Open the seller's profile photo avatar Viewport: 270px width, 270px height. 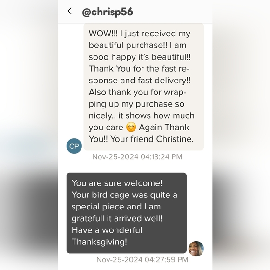click(196, 249)
